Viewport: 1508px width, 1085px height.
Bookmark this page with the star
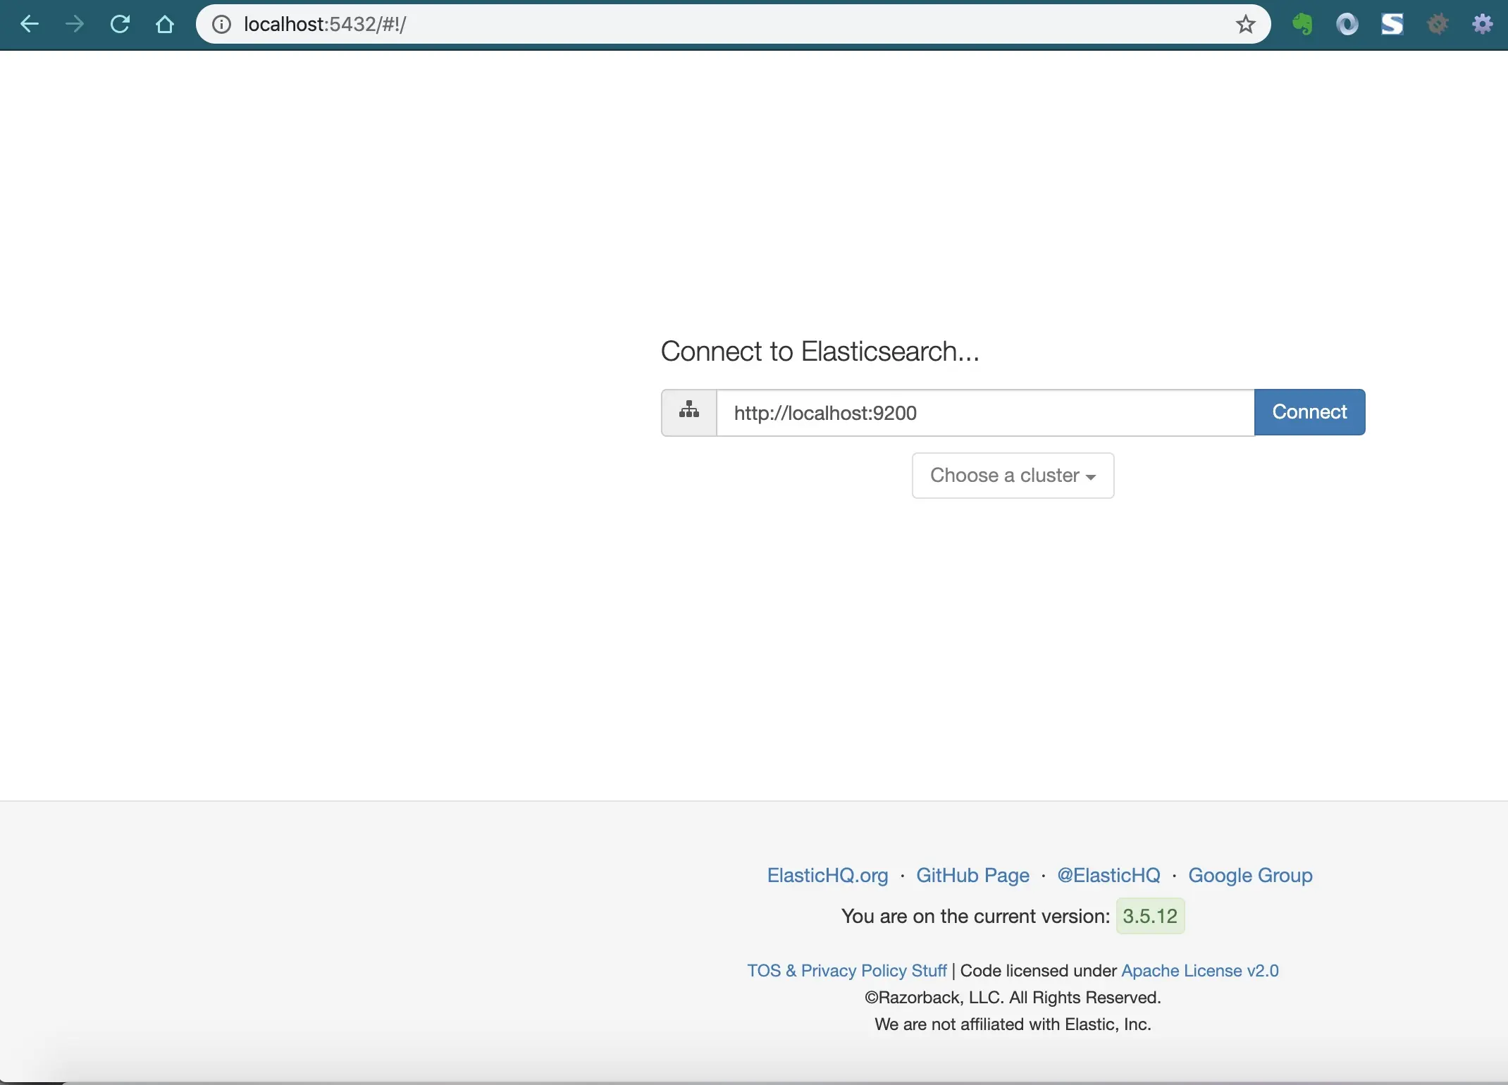point(1246,25)
